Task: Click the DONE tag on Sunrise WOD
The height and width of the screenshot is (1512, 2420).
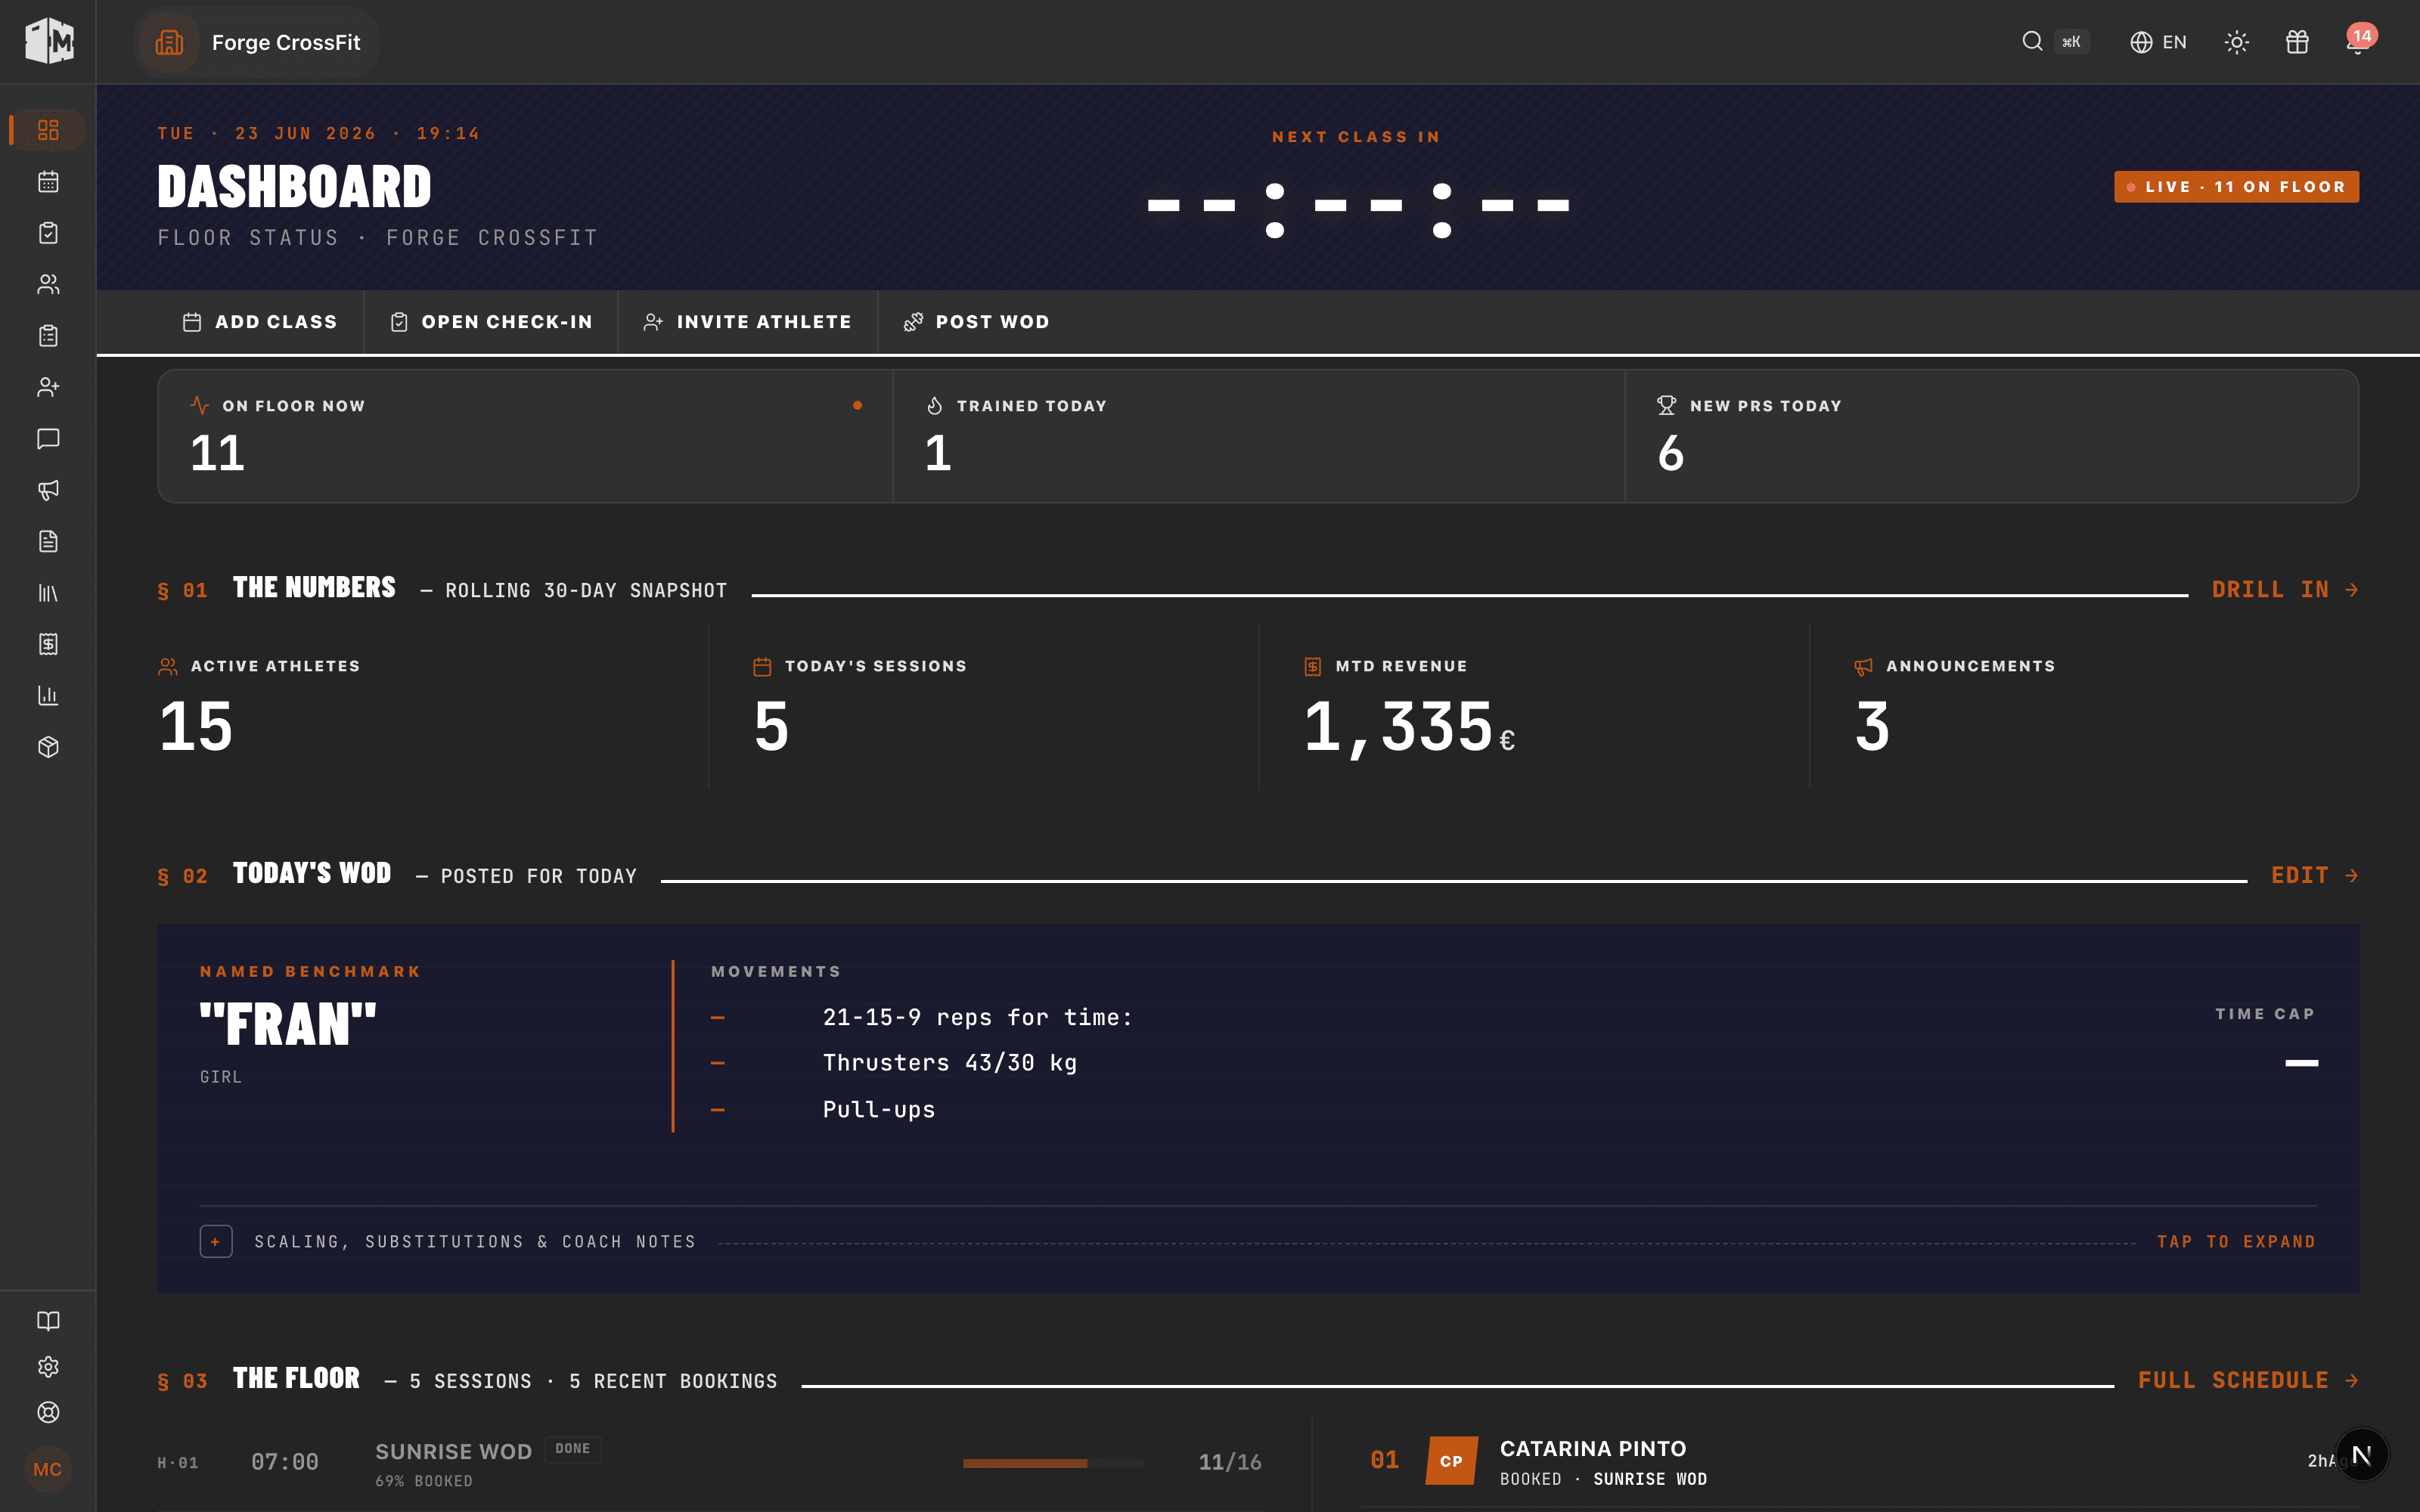Action: pyautogui.click(x=573, y=1449)
